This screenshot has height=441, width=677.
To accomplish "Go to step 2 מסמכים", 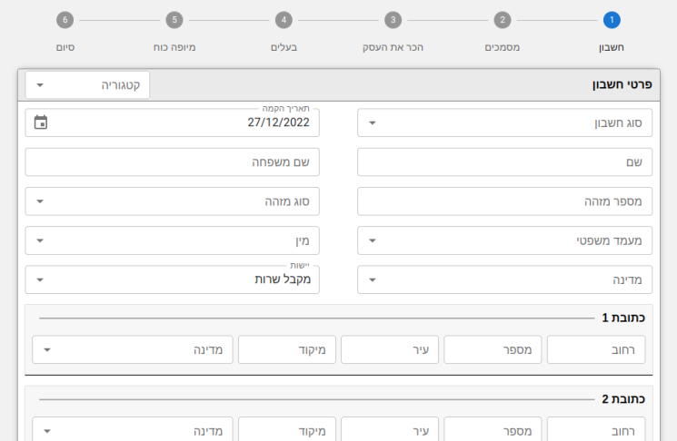I will coord(503,20).
